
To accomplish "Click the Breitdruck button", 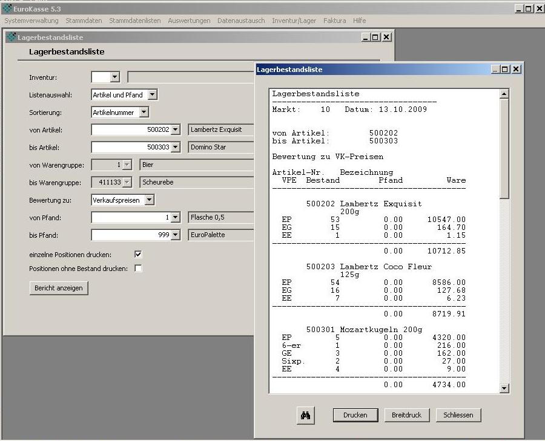I will coord(406,415).
